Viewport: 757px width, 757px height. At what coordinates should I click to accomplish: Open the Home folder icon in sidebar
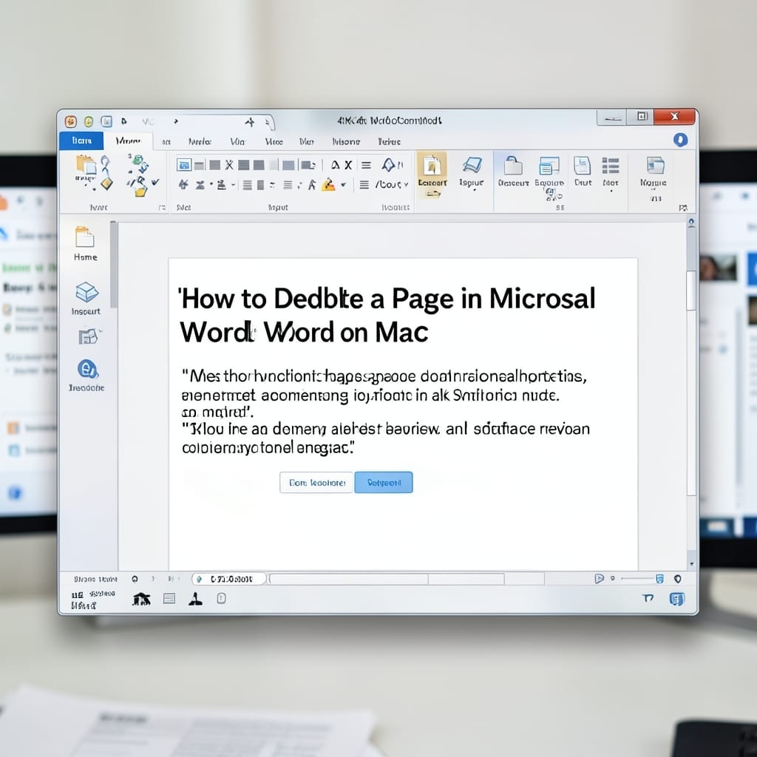85,237
